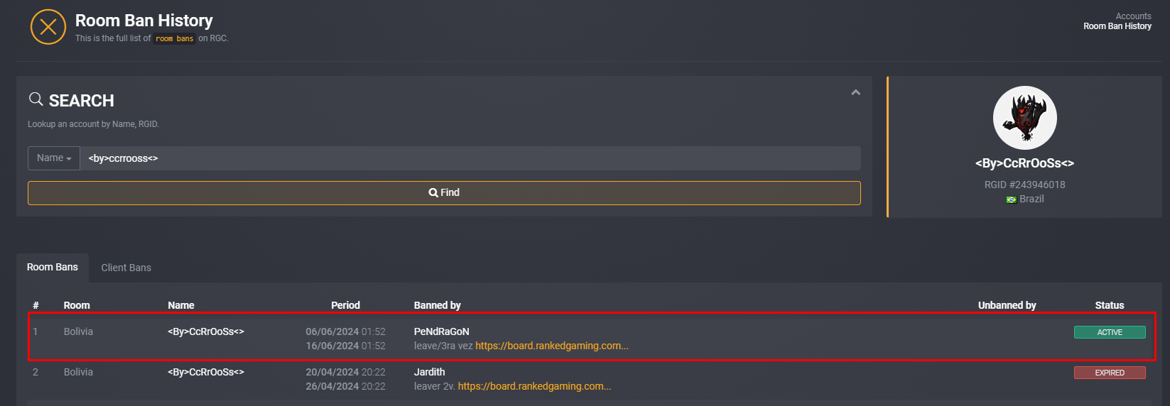
Task: Select the <By>CcRrOoSs<> profile name
Action: click(x=1024, y=163)
